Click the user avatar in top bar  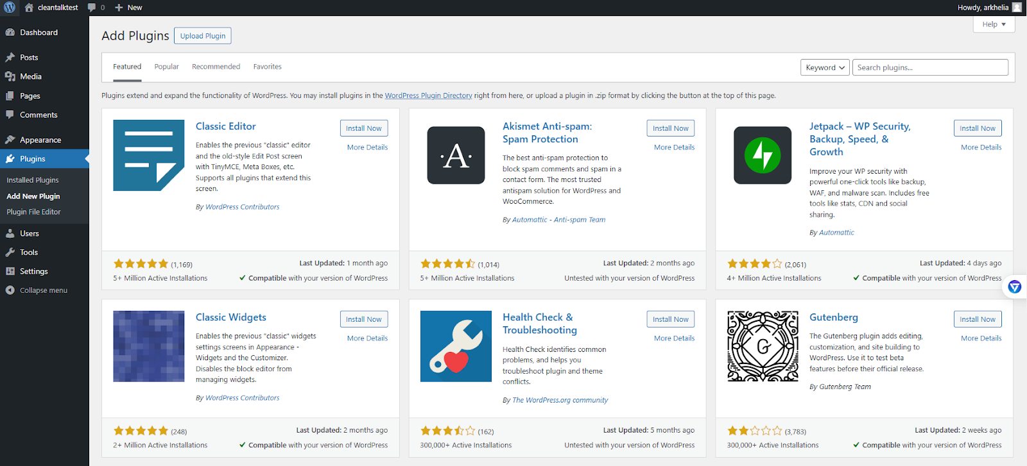pos(1017,8)
